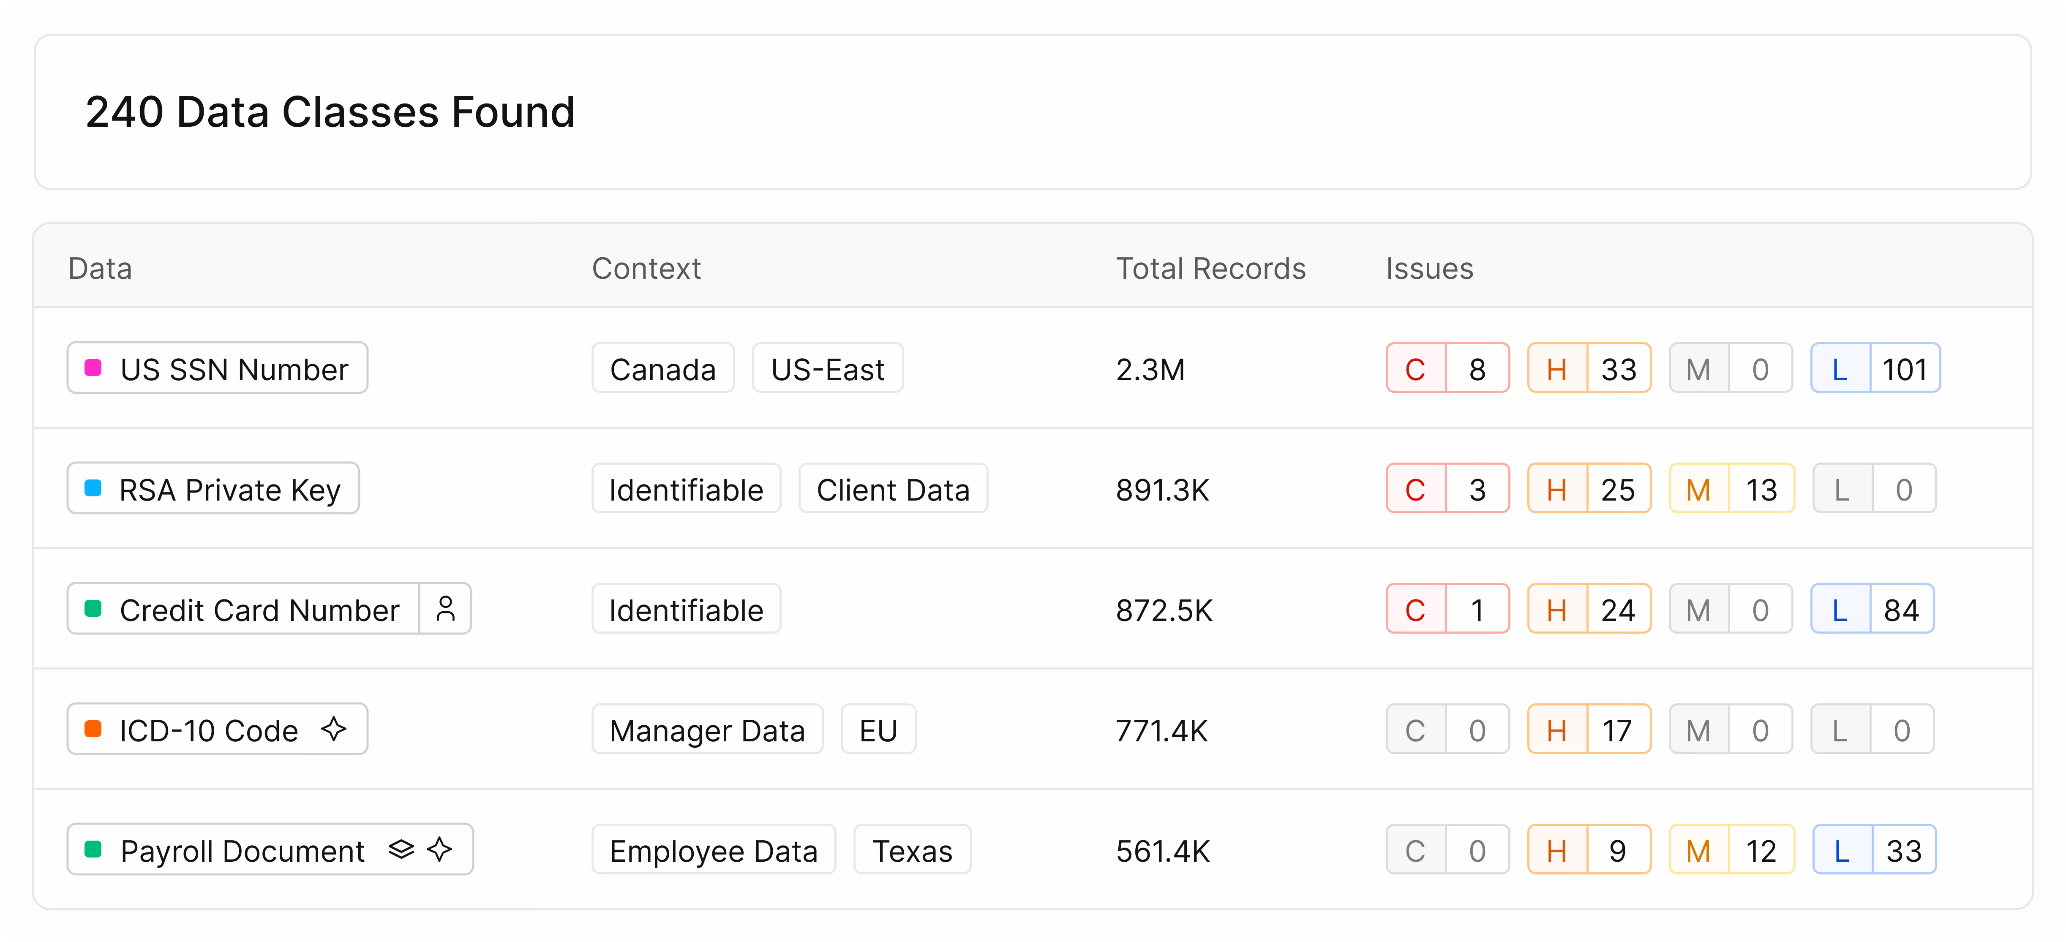The width and height of the screenshot is (2066, 942).
Task: Select the Texas context tag
Action: click(912, 850)
